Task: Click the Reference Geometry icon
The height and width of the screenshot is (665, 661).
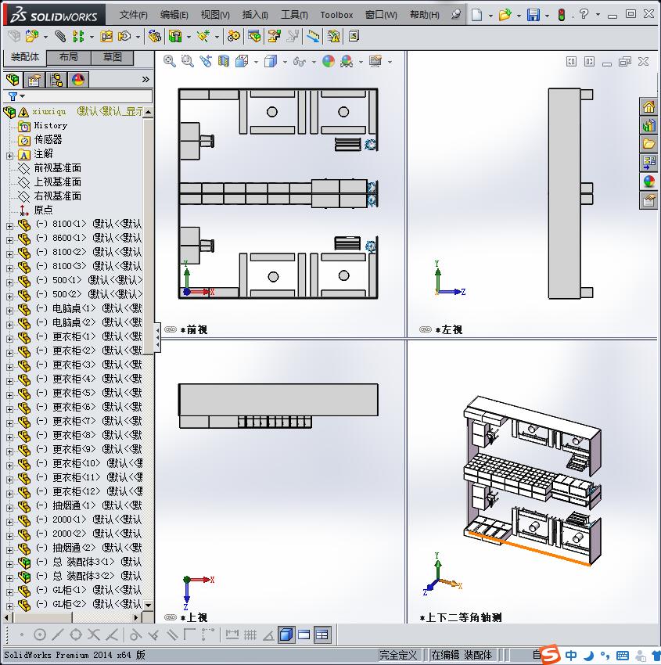Action: click(x=203, y=37)
